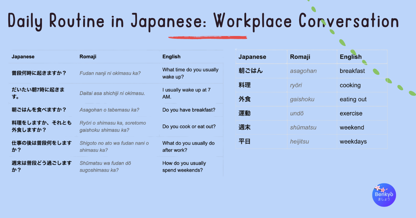The height and width of the screenshot is (218, 416).
Task: Click 'Fudan nanji ni okimasu ka?' romaji
Action: coord(110,73)
